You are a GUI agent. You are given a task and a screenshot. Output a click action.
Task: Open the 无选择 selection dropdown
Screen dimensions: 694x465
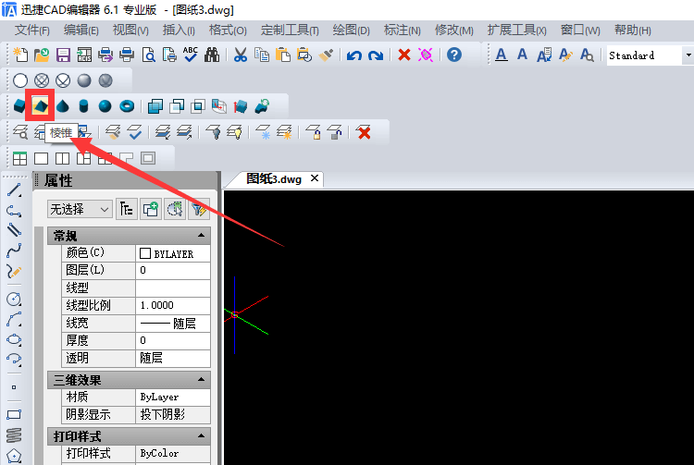pyautogui.click(x=80, y=210)
